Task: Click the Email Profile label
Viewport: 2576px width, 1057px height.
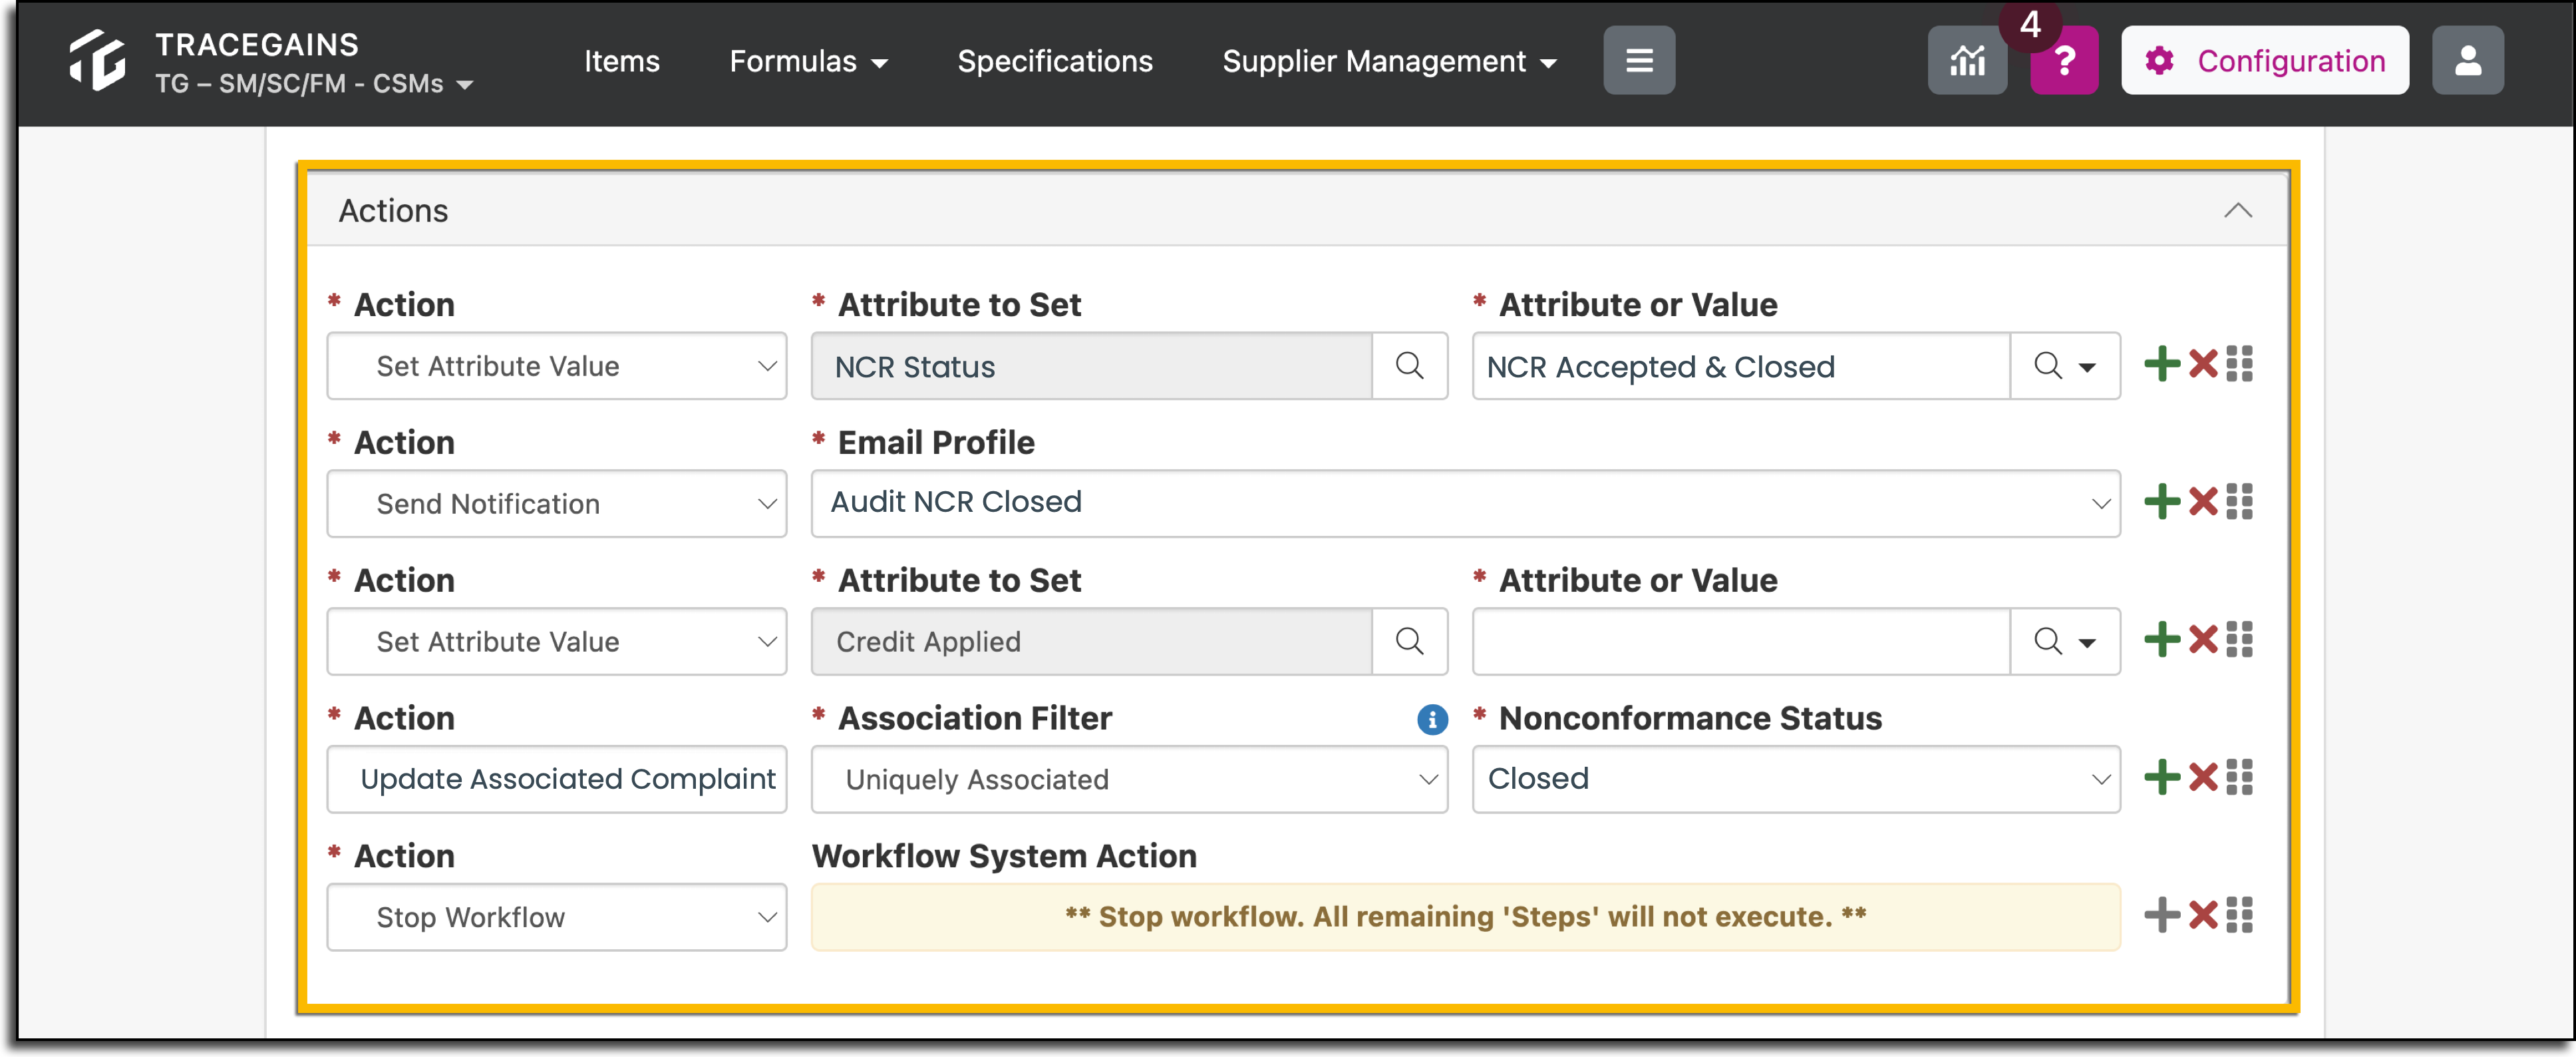Action: point(936,443)
